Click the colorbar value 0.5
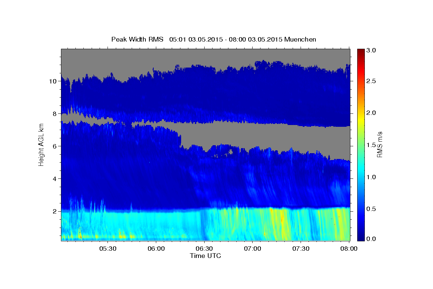The height and width of the screenshot is (289, 433). (372, 209)
